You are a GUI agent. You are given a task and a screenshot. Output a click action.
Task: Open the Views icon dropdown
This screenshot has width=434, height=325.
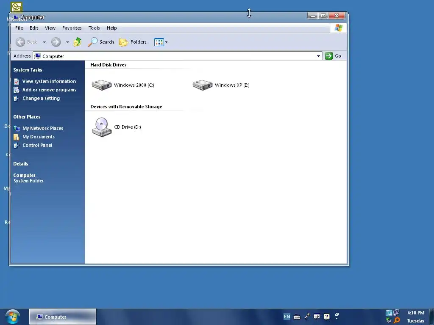click(161, 42)
